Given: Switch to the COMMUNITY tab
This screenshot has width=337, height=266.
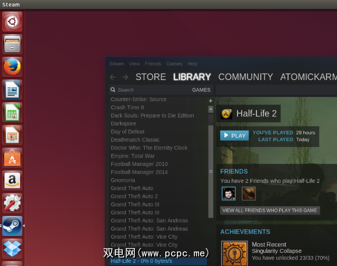Looking at the screenshot, I should (245, 77).
